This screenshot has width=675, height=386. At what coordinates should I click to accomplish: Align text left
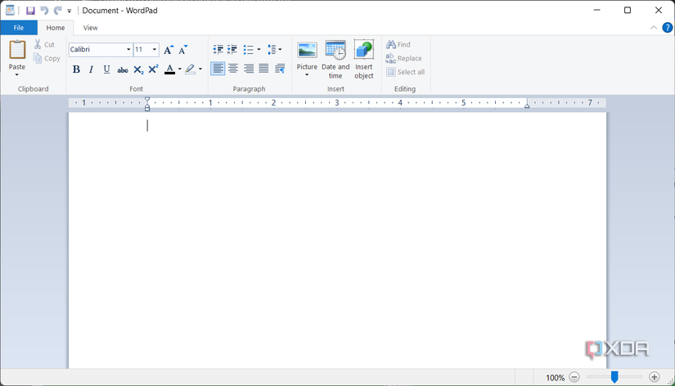[218, 69]
